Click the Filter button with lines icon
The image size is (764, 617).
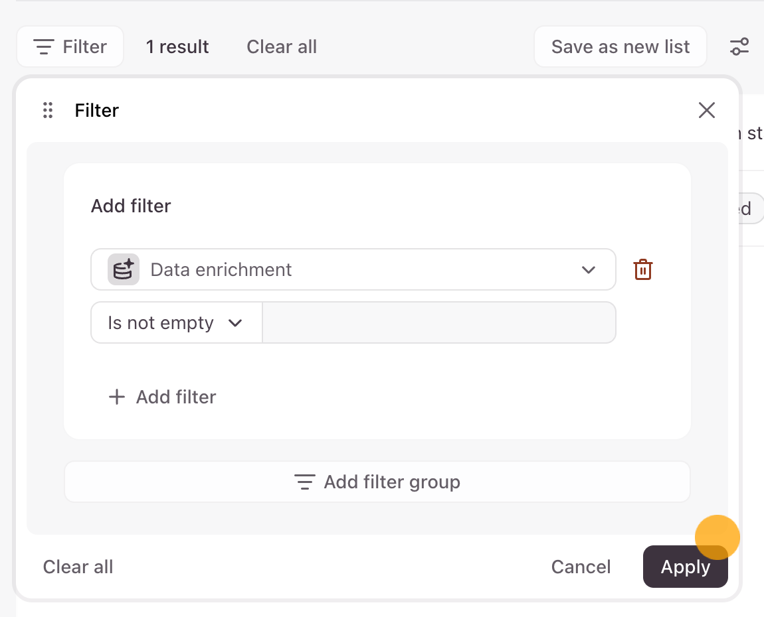pyautogui.click(x=70, y=47)
